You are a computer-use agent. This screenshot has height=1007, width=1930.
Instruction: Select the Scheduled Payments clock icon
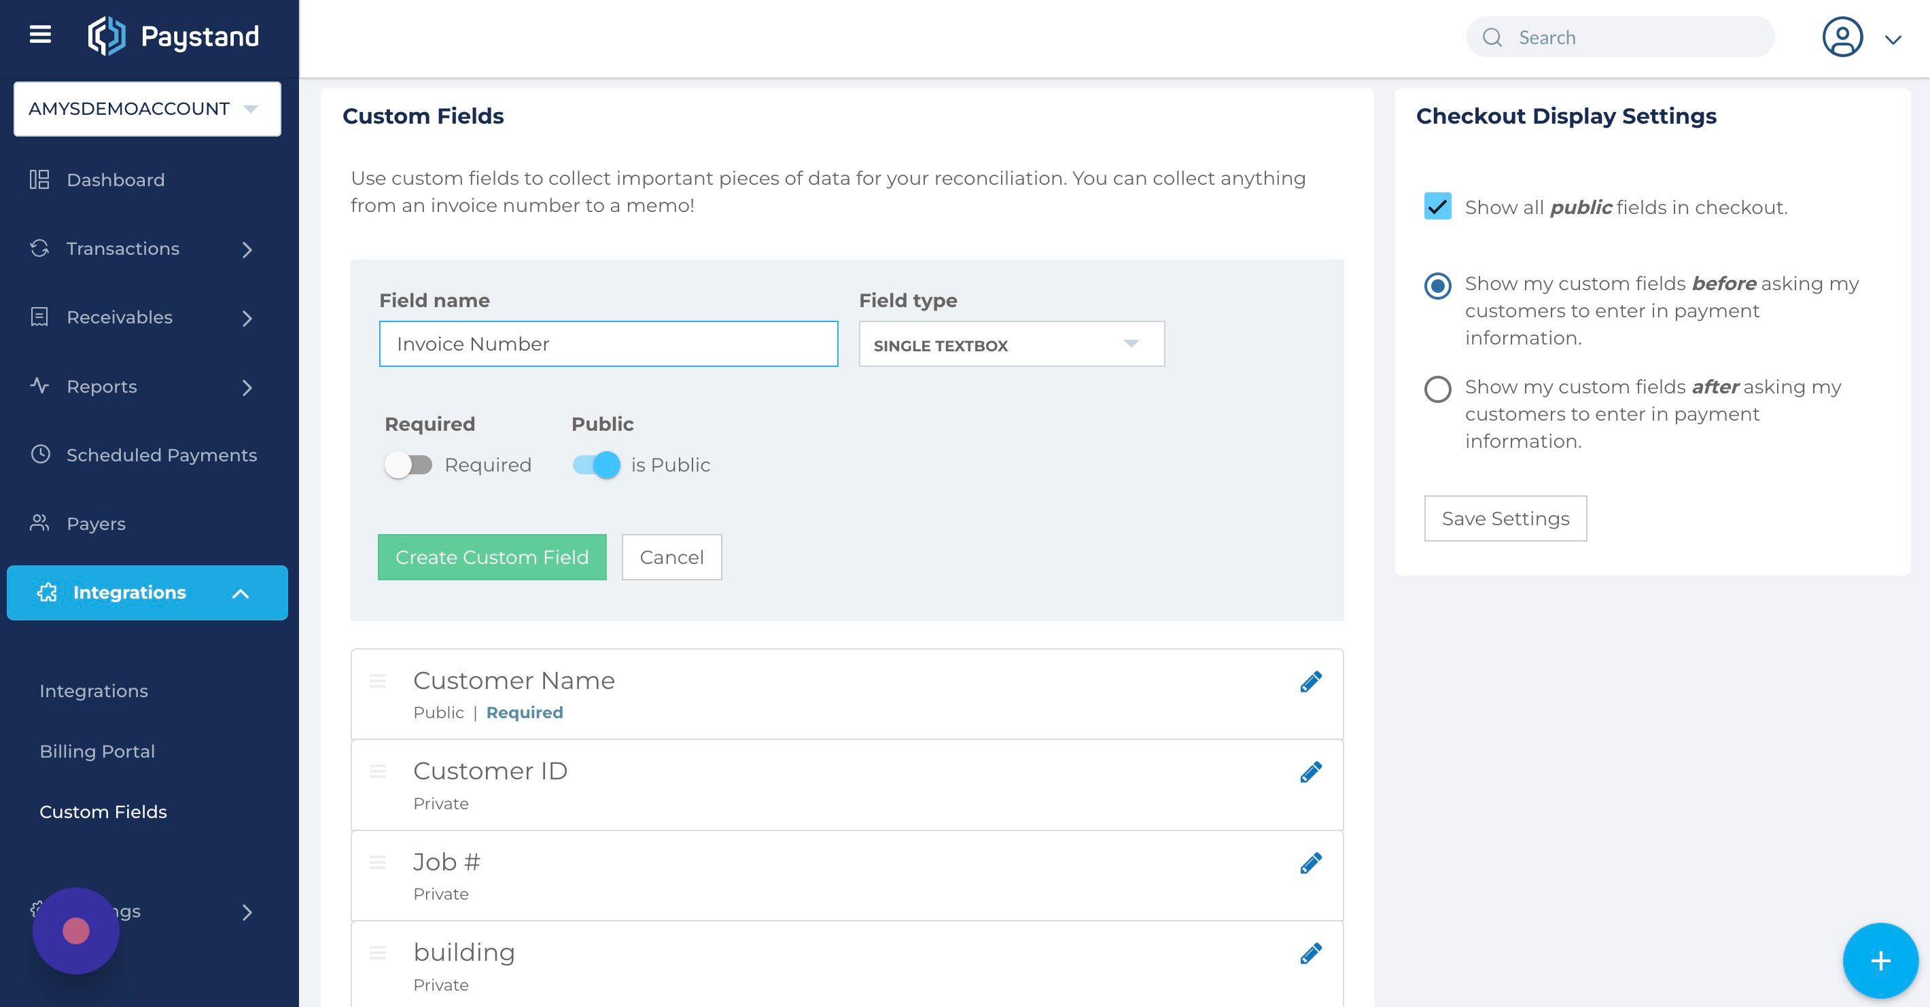coord(41,455)
